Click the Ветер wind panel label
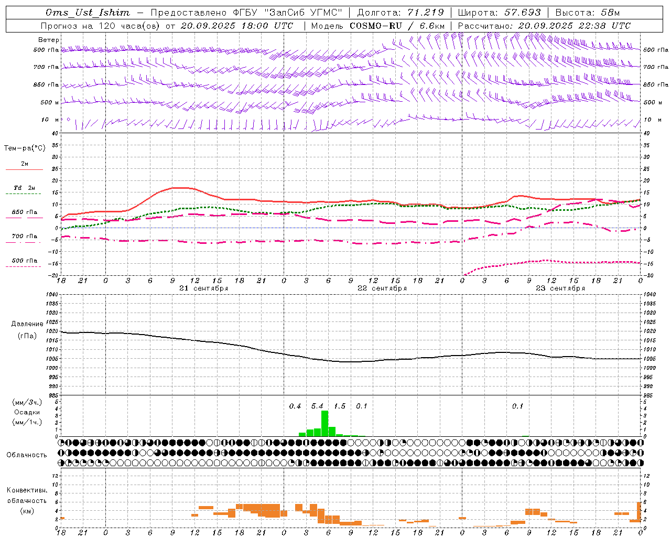 click(x=49, y=40)
